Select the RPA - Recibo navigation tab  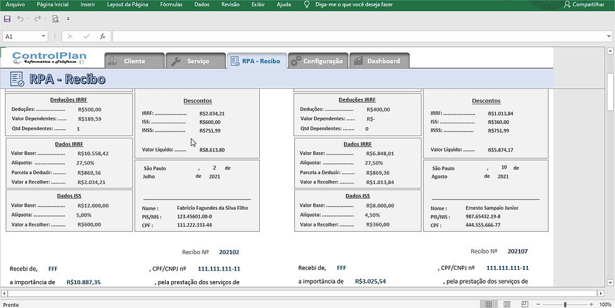(x=257, y=61)
